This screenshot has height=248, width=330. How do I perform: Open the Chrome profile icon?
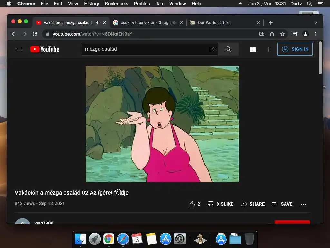point(306,34)
